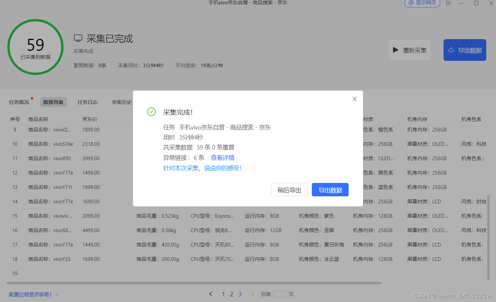The image size is (496, 302).
Task: Jump to page 1
Action: point(223,294)
